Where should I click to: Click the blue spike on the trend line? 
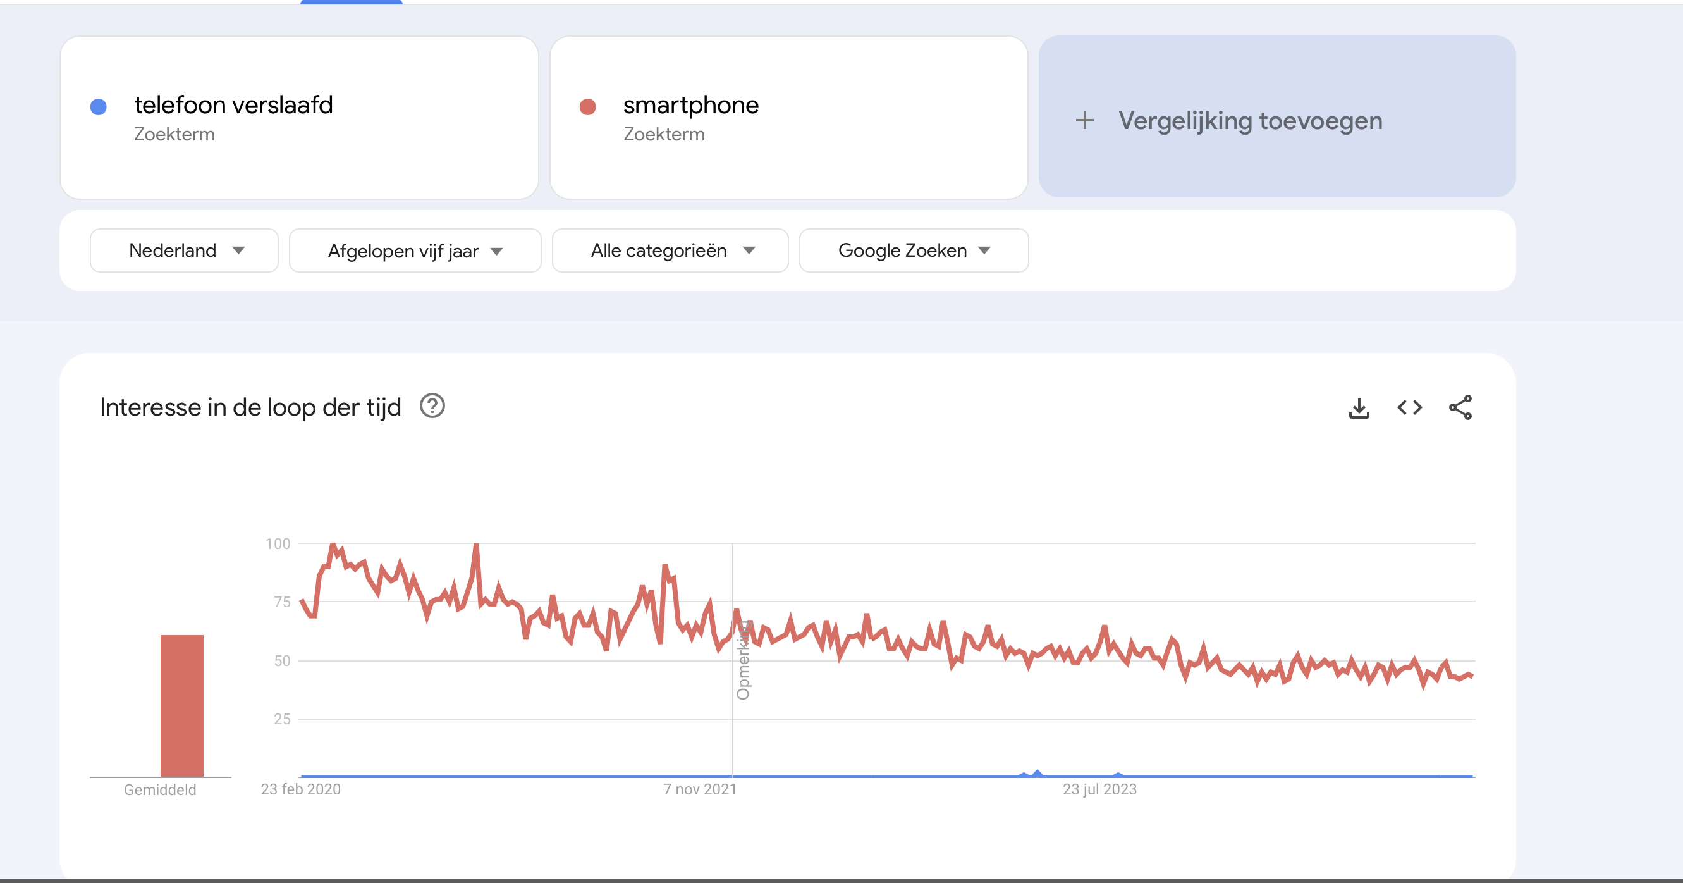[1037, 774]
